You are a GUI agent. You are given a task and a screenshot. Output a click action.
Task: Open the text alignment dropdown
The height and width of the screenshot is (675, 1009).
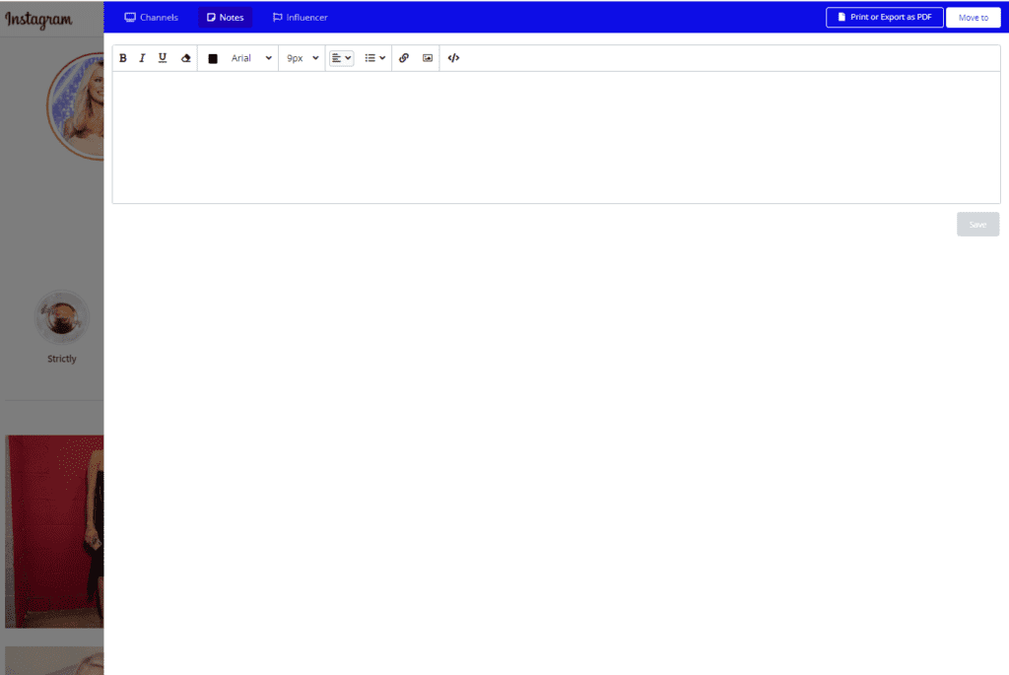coord(340,57)
